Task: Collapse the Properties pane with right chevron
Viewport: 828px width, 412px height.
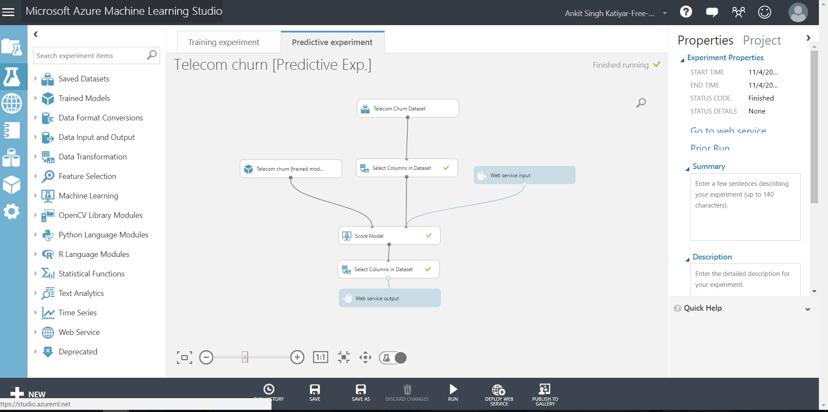Action: (808, 38)
